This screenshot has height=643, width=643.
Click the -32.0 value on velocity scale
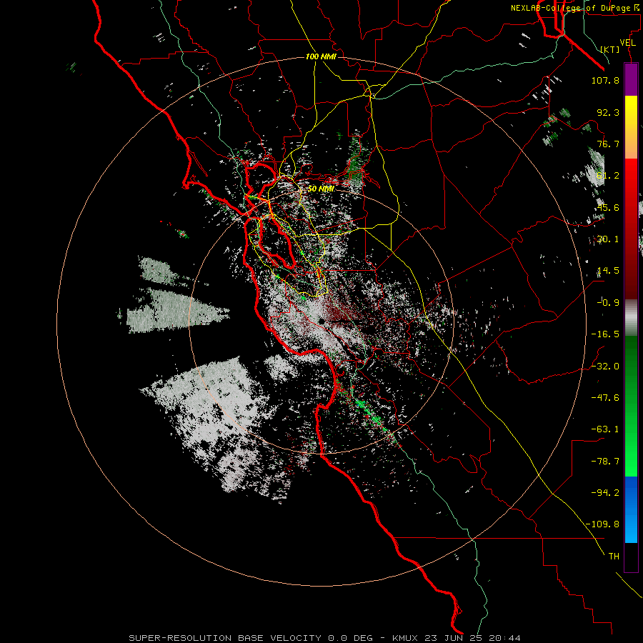click(x=605, y=367)
